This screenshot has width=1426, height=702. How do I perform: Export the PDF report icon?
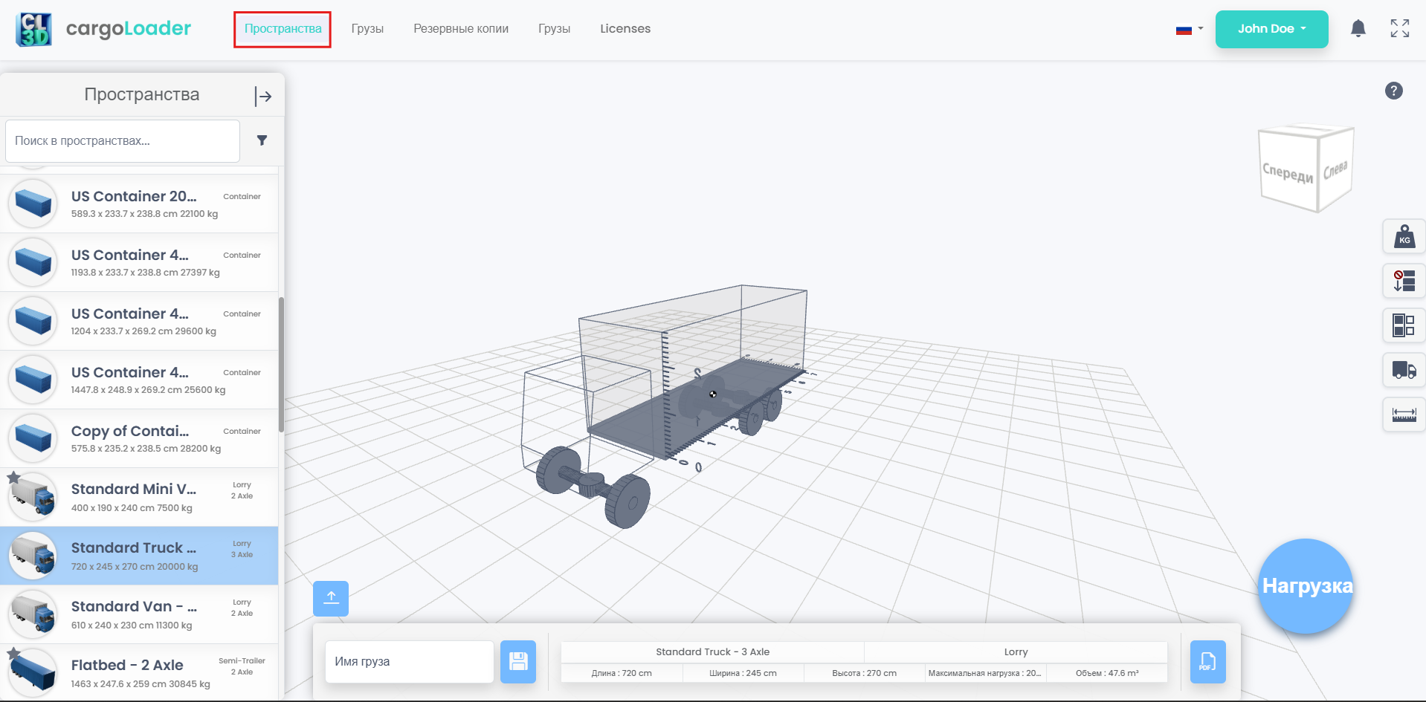coord(1207,661)
